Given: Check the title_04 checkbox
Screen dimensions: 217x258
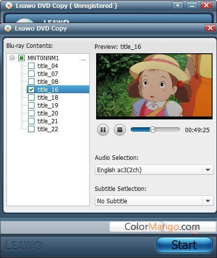Looking at the screenshot, I should (31, 66).
